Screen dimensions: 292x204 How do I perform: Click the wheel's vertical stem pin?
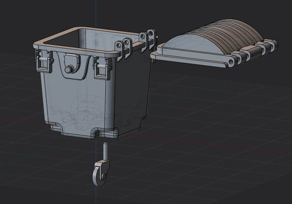pos(106,151)
